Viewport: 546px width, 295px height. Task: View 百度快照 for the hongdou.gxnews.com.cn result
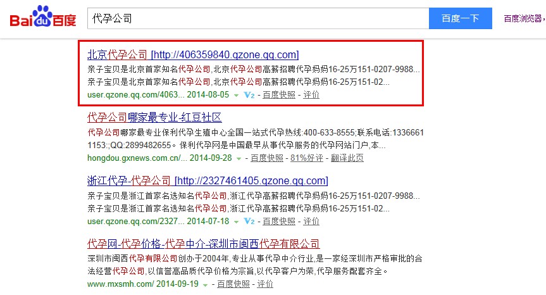tap(266, 158)
